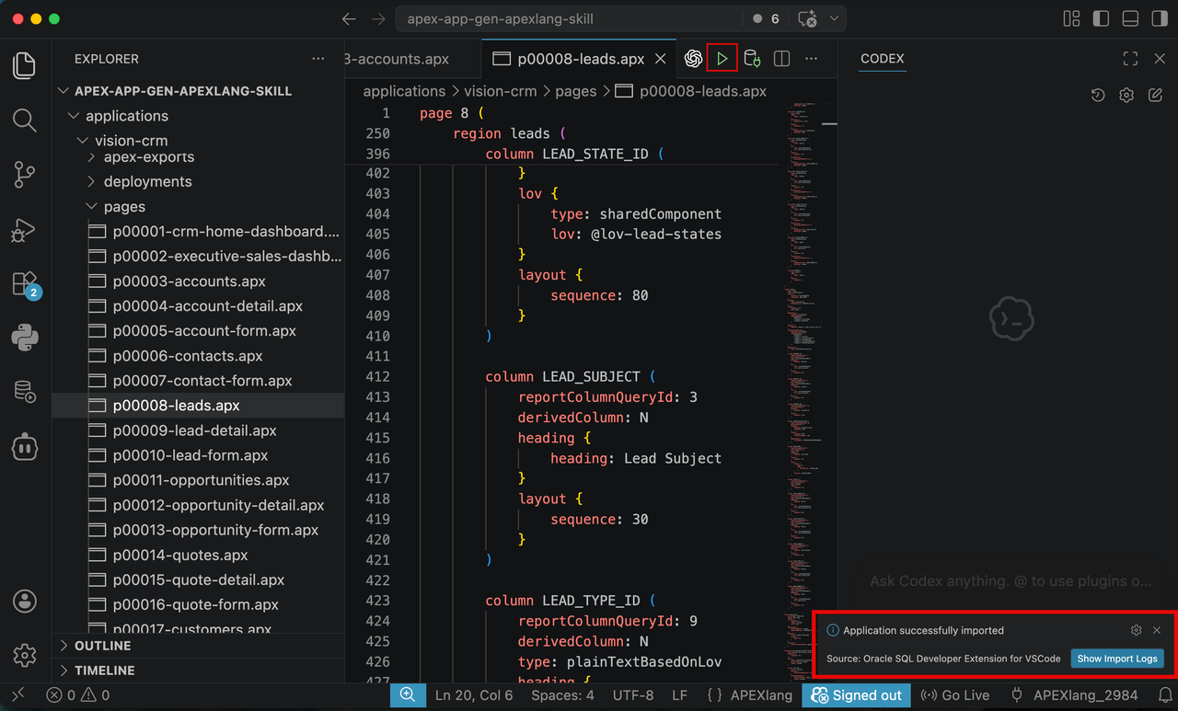Open dropdown chevron beside chat icon in title bar
Screen dimensions: 1178x711
click(834, 18)
